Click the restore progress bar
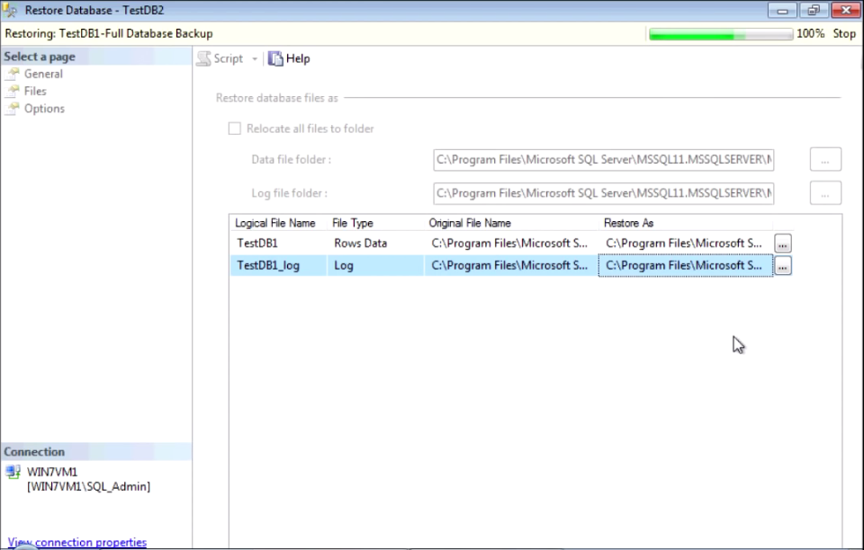 720,34
